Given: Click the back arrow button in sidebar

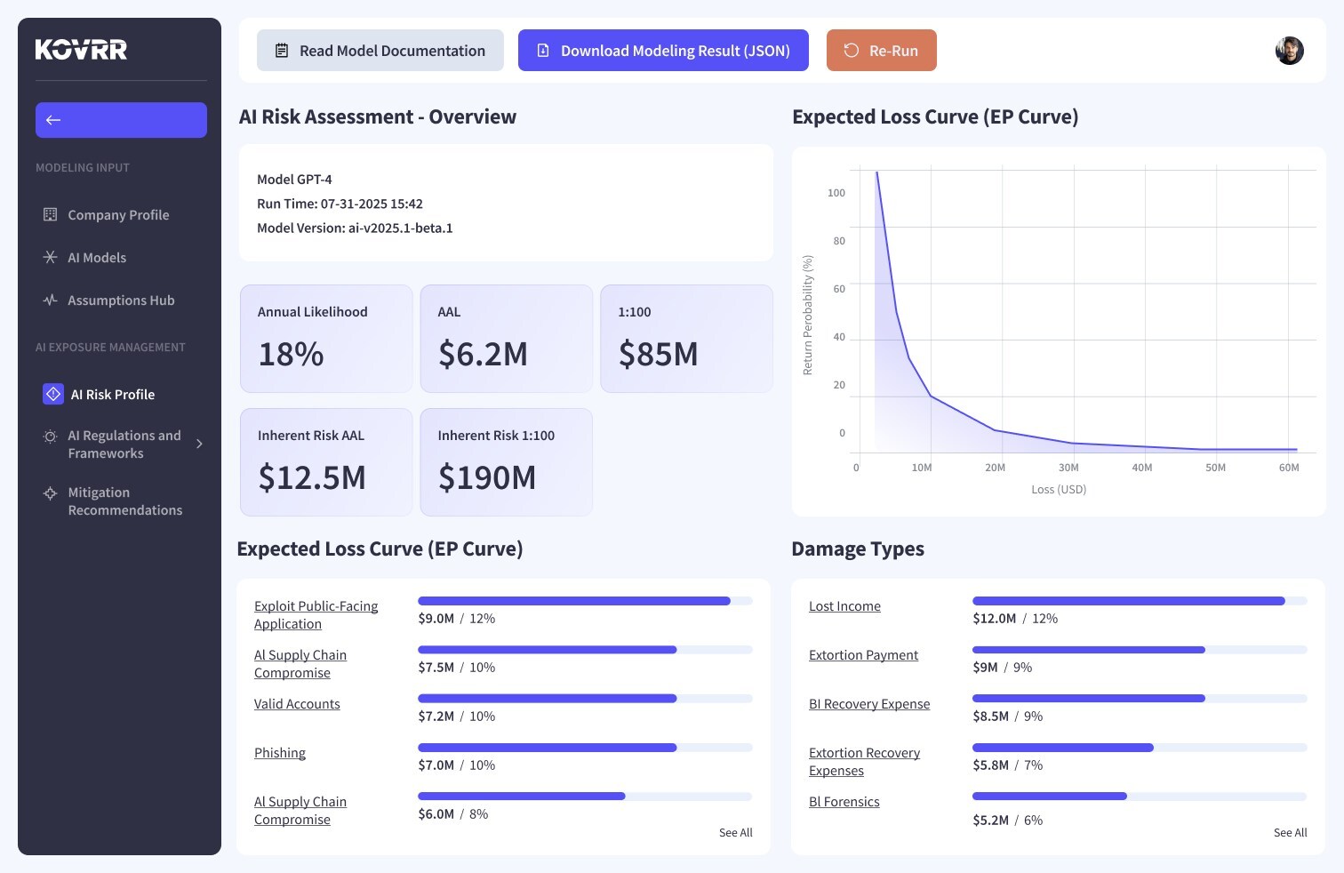Looking at the screenshot, I should 121,120.
